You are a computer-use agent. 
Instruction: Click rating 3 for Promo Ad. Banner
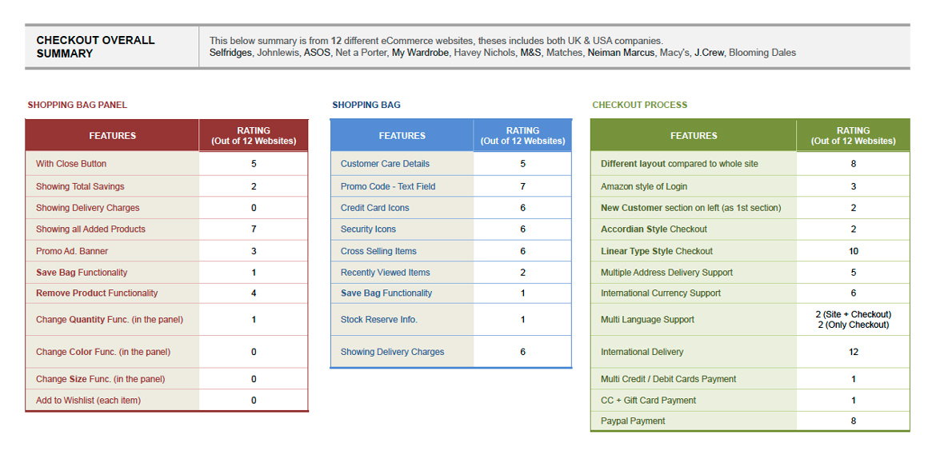pyautogui.click(x=254, y=251)
